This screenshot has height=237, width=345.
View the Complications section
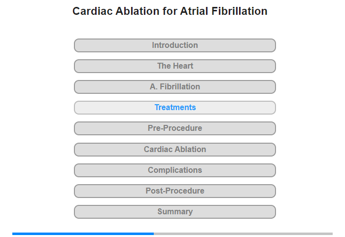click(174, 170)
